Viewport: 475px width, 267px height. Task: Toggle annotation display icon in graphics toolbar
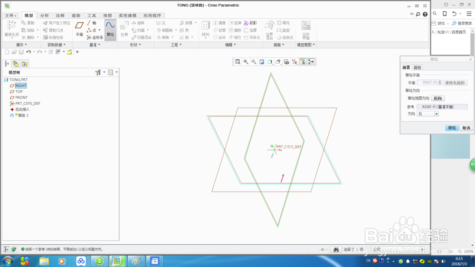tap(303, 62)
